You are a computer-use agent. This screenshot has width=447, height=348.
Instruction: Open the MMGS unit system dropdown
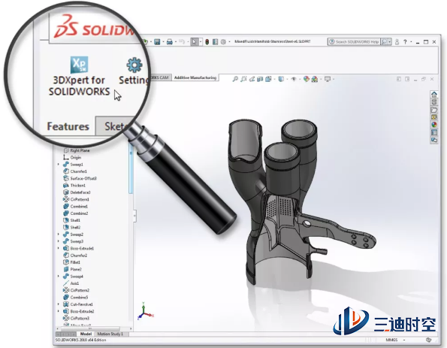[404, 340]
